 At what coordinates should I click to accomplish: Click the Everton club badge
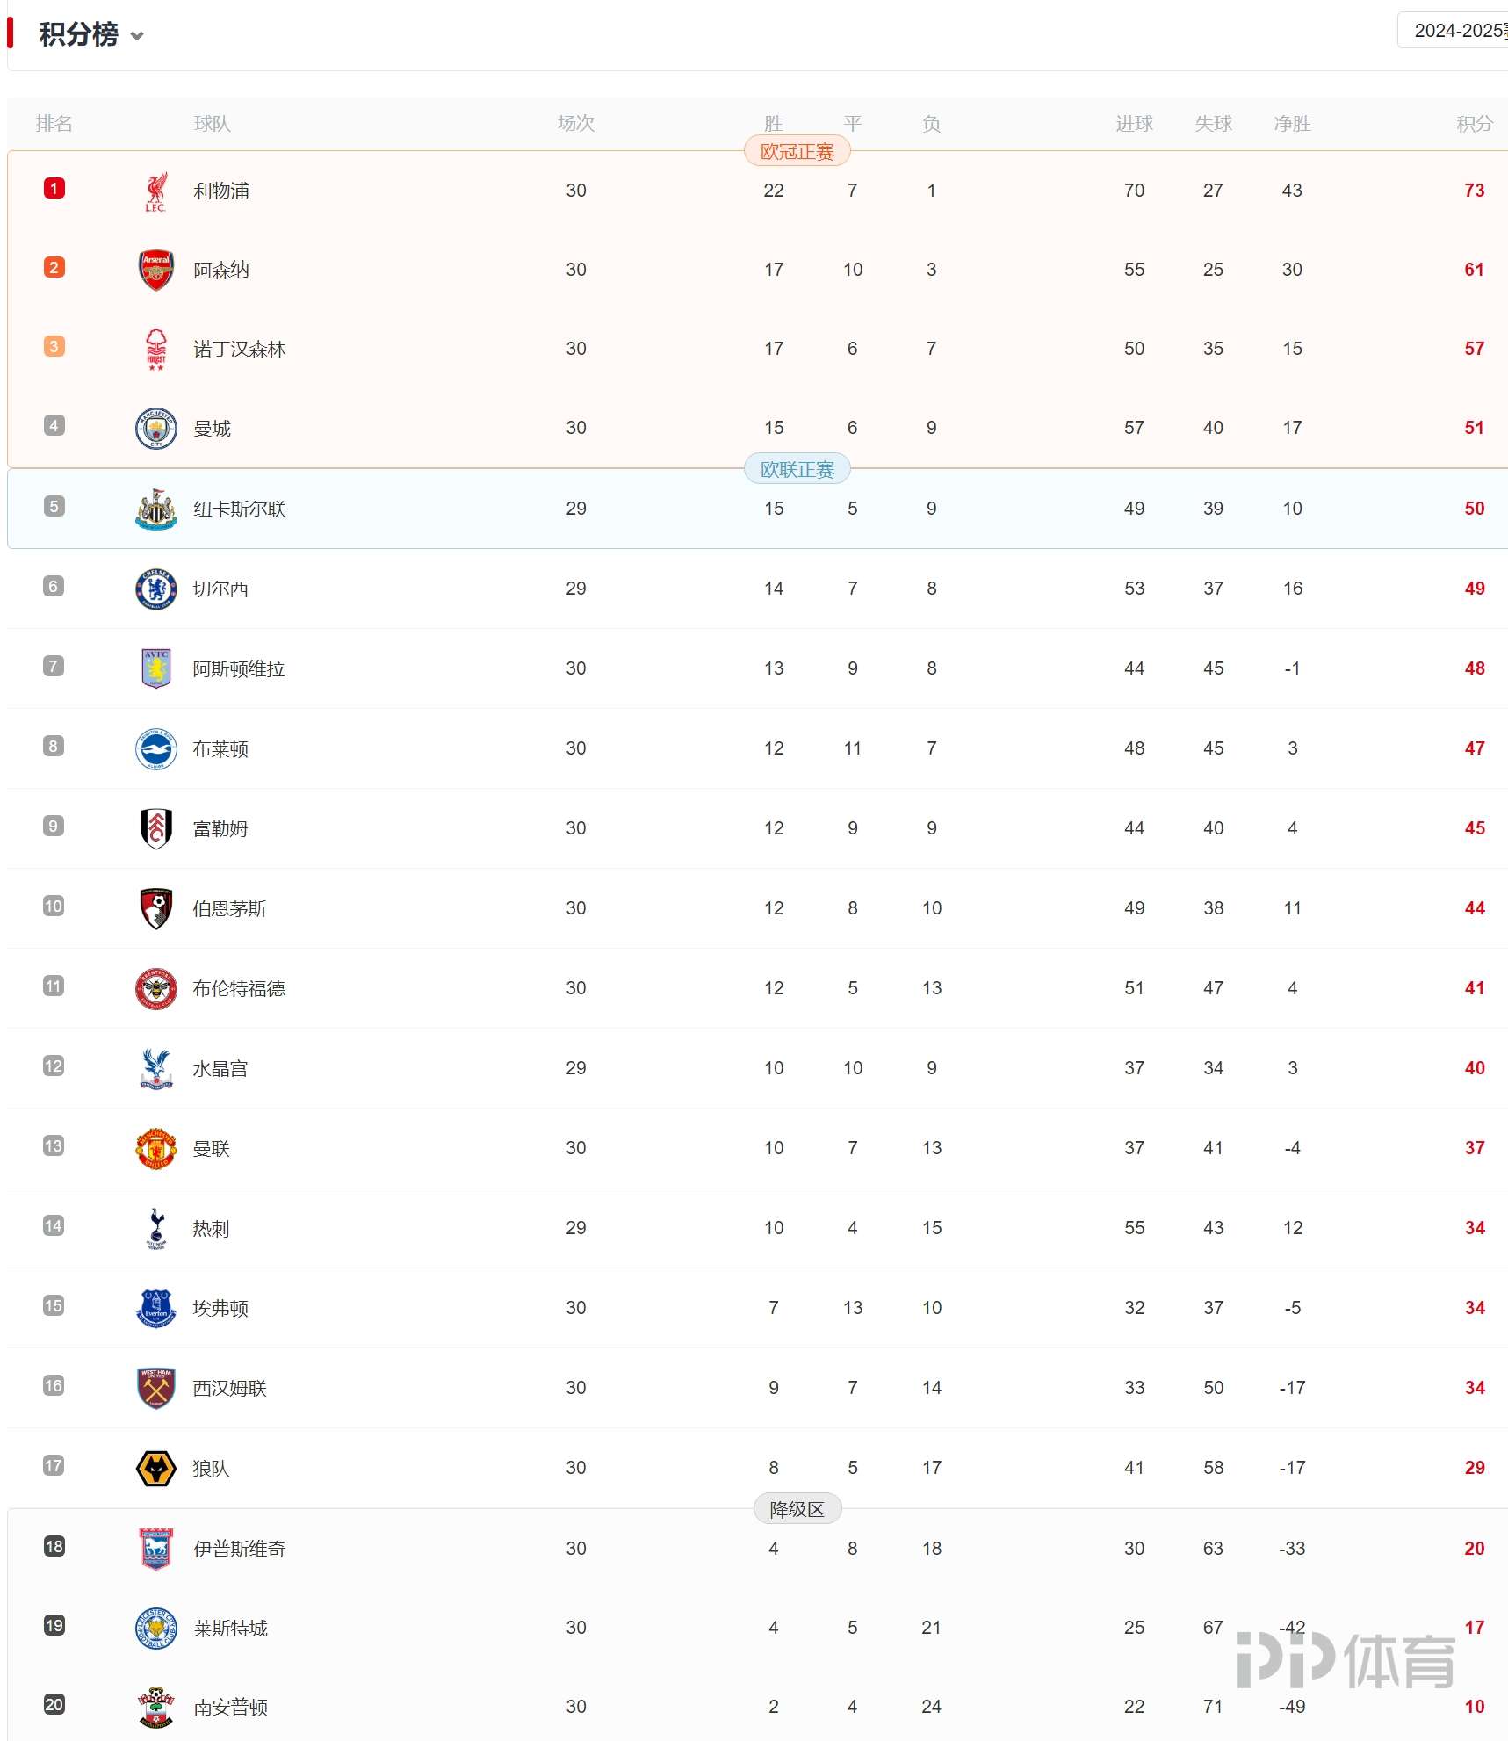click(155, 1308)
